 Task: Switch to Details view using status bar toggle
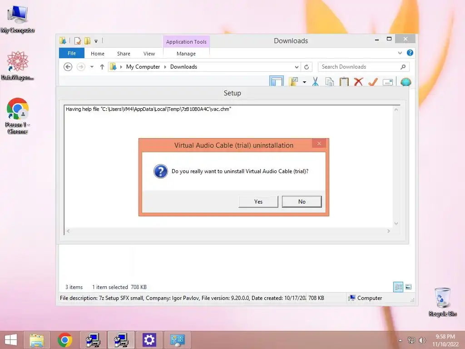[x=398, y=287]
